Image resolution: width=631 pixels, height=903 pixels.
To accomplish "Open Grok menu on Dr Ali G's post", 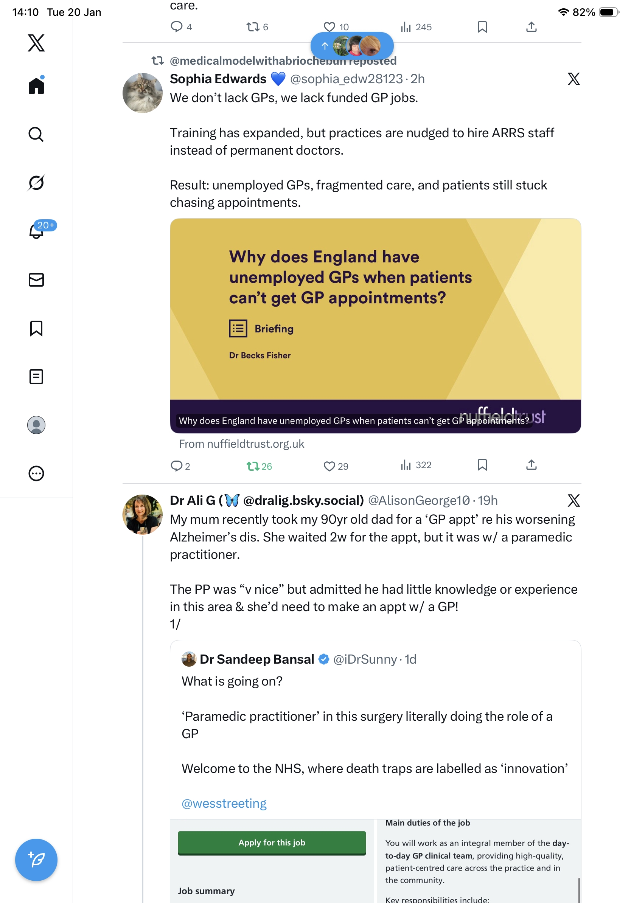I will (x=573, y=500).
